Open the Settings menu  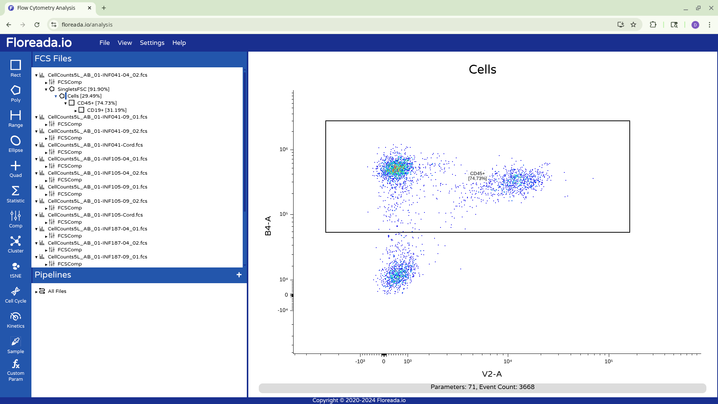pos(152,43)
